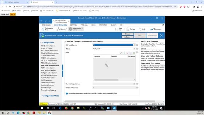
Task: Click the Send Changes button
Action: [x=152, y=35]
